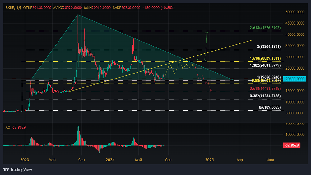Screen dimensions: 311x175
Task: Click Fibonacci level 2(33204.1841) label
Action: pos(269,47)
